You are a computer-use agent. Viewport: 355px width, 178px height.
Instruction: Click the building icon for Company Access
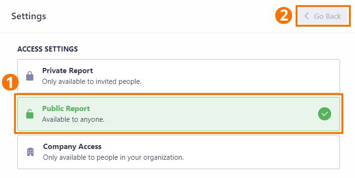click(x=30, y=152)
